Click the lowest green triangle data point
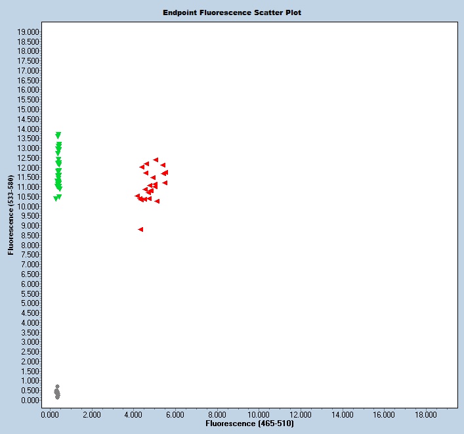Screen dimensions: 464x434 (x=56, y=198)
